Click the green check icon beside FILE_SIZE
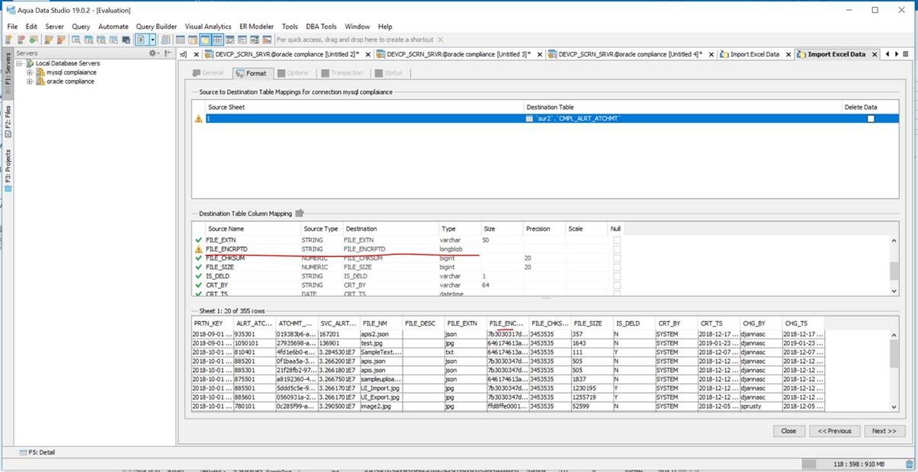Screen dimensions: 918x472 (x=199, y=268)
